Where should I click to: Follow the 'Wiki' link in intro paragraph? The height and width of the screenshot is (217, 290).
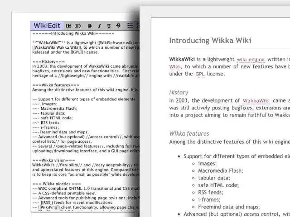174,66
